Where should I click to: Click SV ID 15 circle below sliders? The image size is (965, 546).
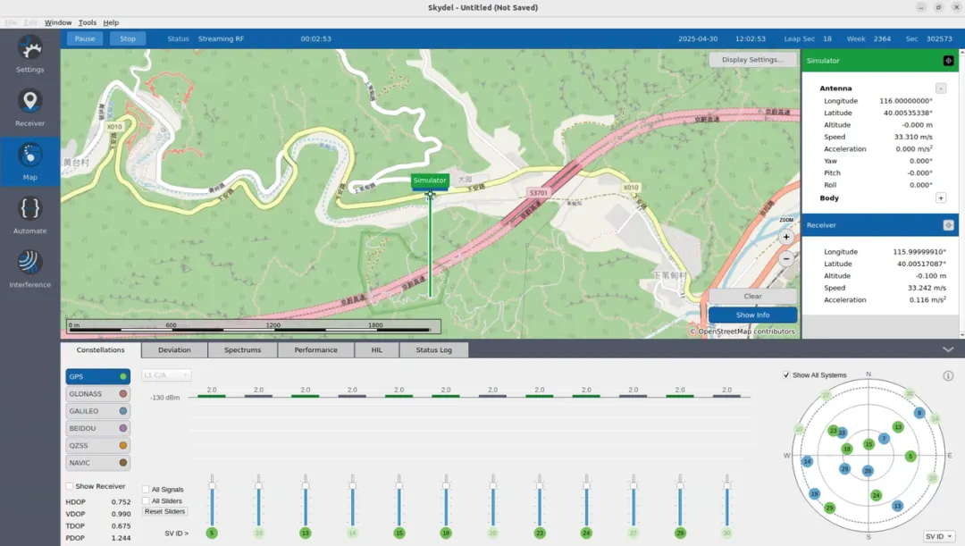(399, 533)
